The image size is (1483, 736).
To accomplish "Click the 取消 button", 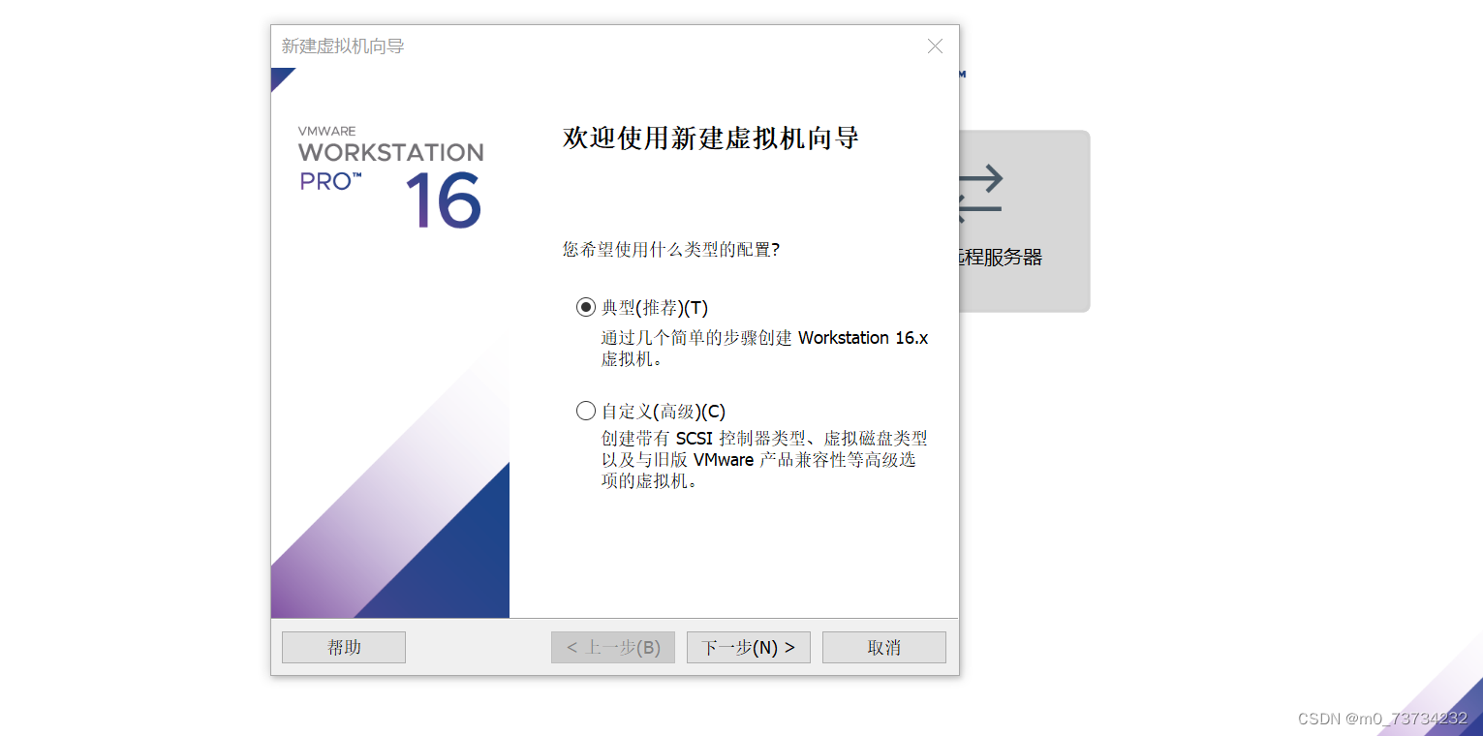I will click(x=884, y=648).
